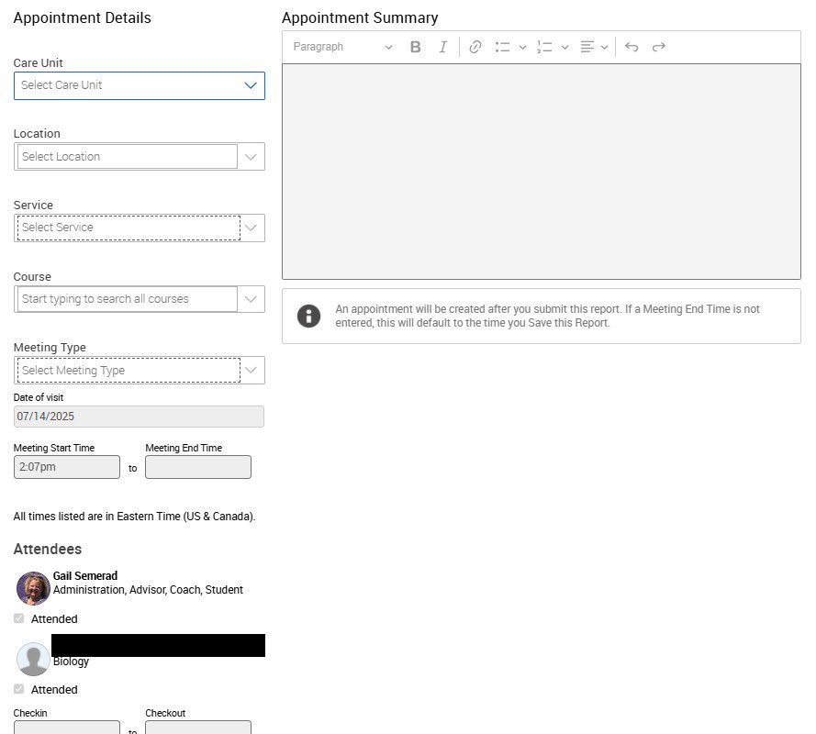
Task: Apply bold formatting in Appointment Summary editor
Action: tap(415, 47)
